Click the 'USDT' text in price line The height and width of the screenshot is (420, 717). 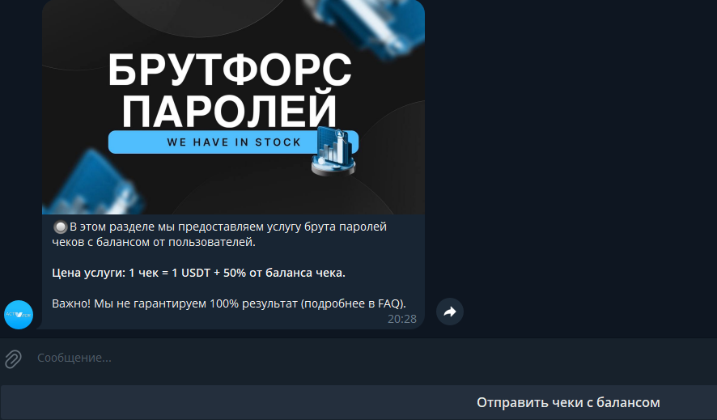[x=196, y=273]
